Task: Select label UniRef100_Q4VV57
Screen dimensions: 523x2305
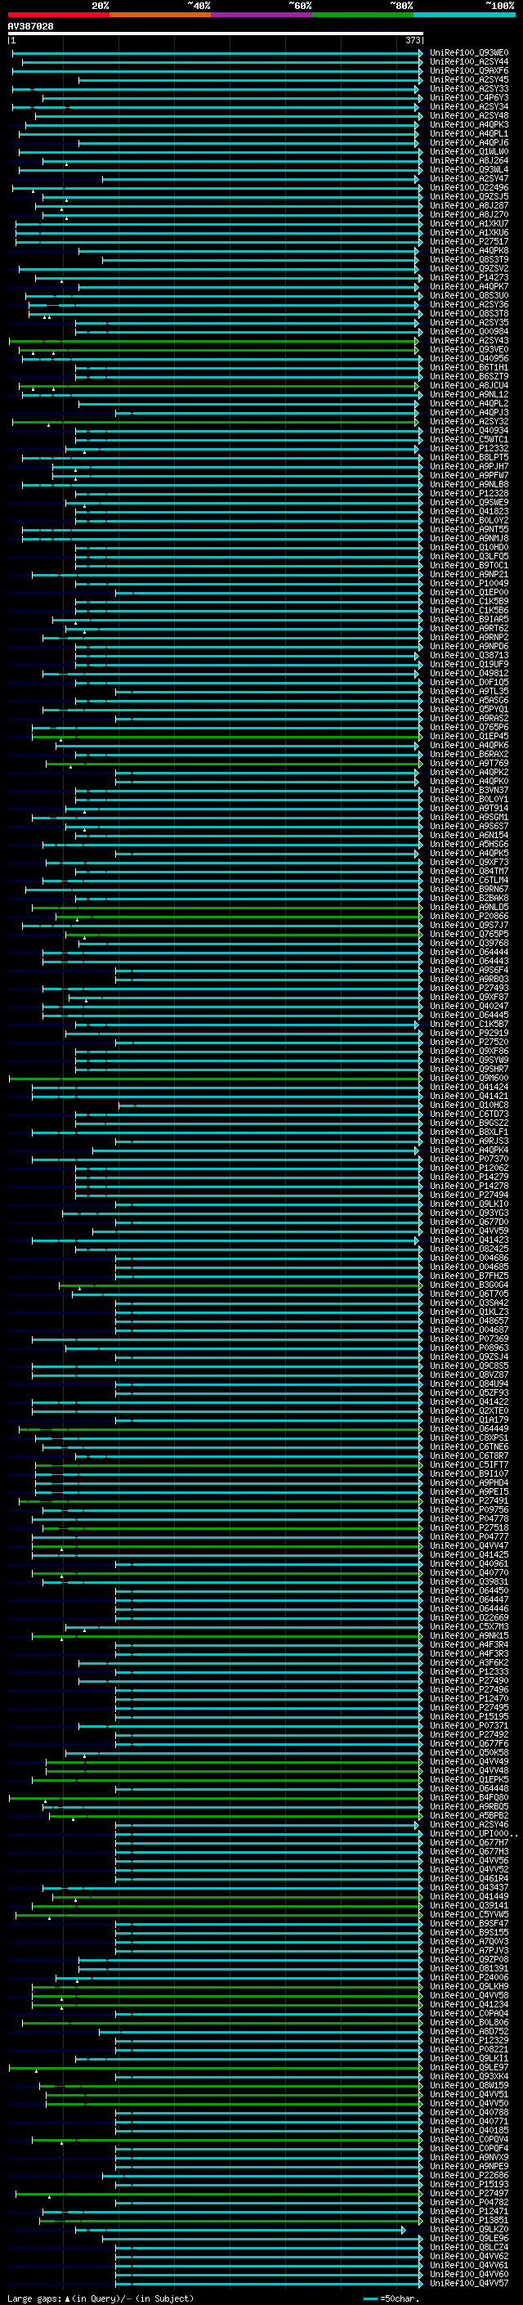Action: pos(468,2284)
